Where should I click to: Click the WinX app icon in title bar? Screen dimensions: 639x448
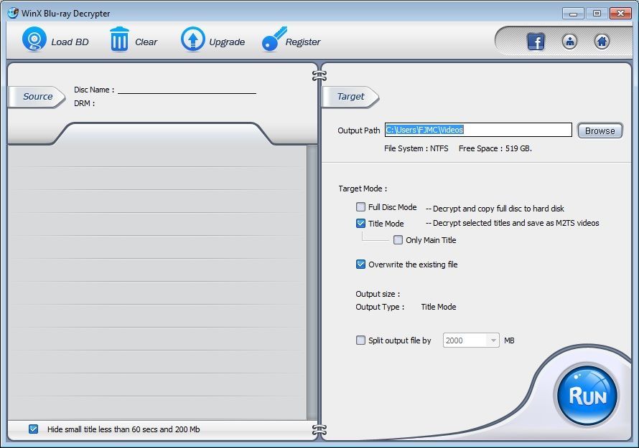pyautogui.click(x=13, y=13)
